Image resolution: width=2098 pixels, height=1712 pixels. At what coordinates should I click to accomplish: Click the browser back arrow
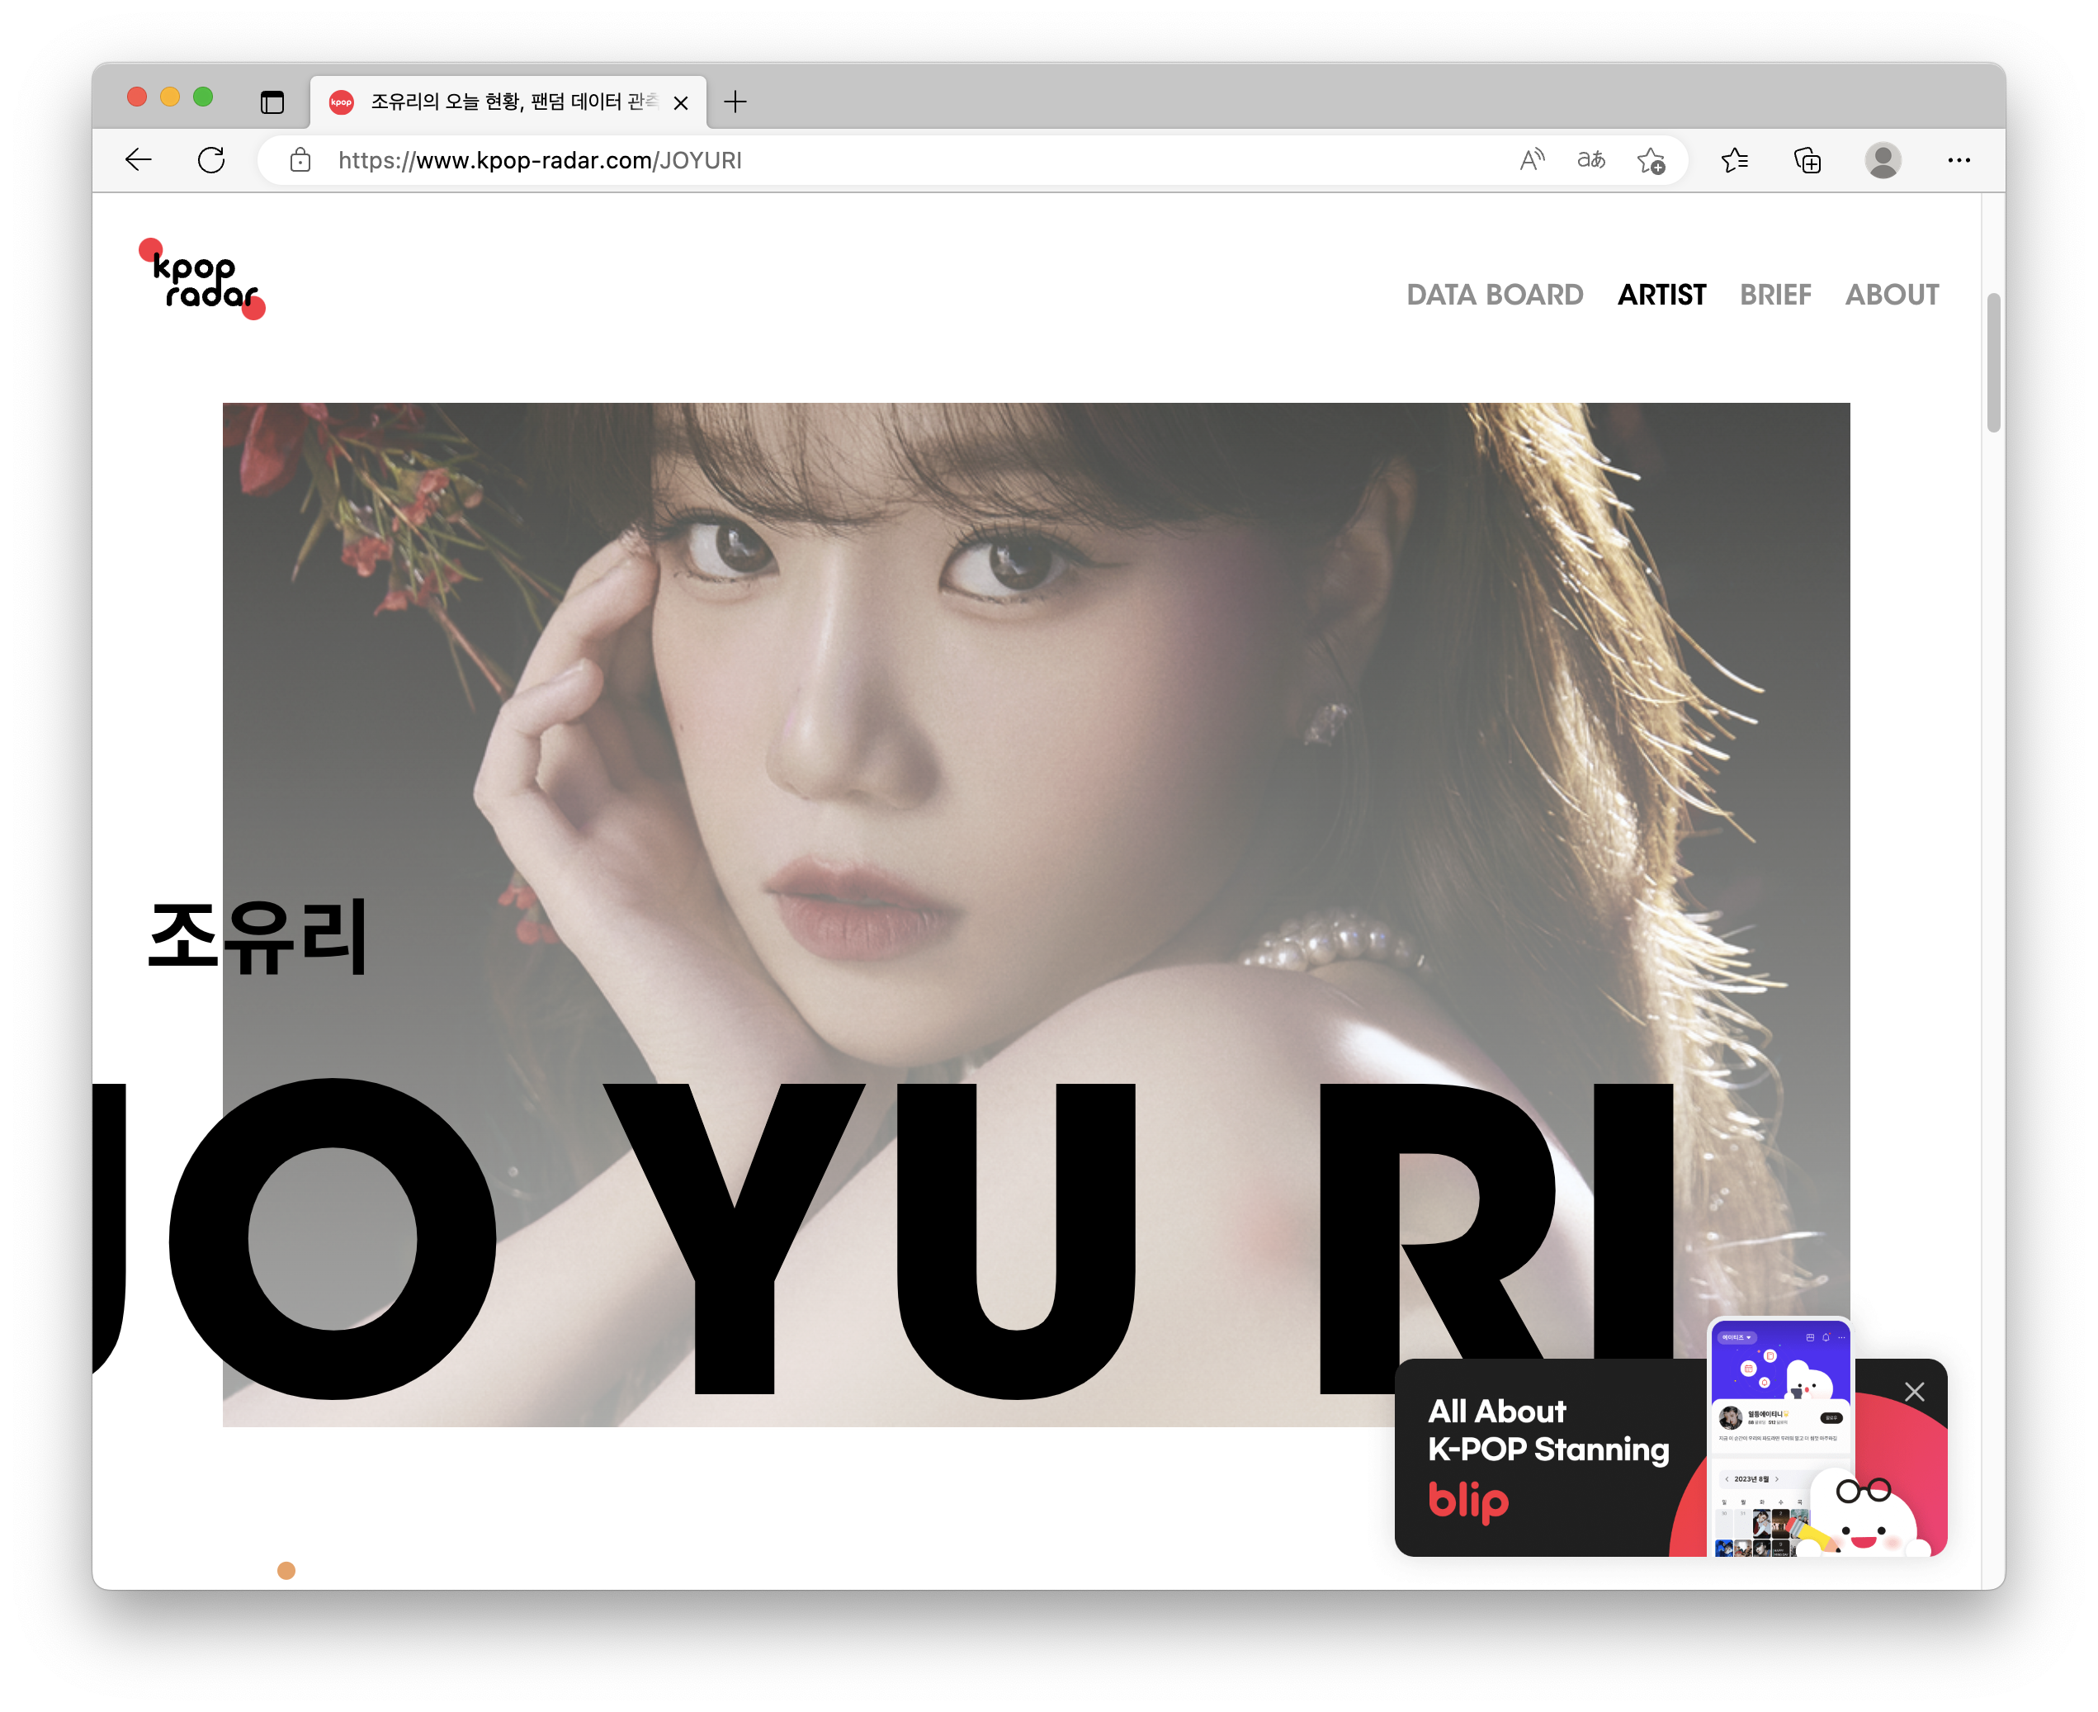point(138,160)
